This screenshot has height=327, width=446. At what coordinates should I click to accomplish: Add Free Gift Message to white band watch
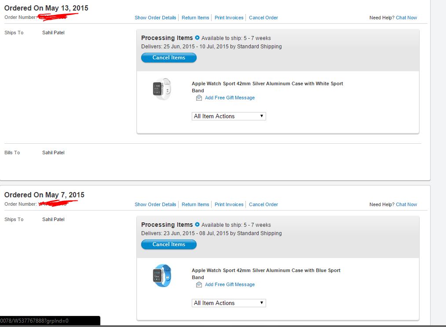tap(230, 98)
